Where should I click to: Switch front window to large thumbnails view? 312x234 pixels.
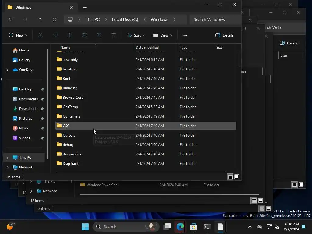(237, 177)
